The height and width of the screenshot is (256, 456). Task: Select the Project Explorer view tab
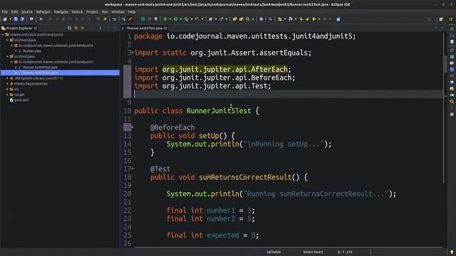(x=19, y=28)
